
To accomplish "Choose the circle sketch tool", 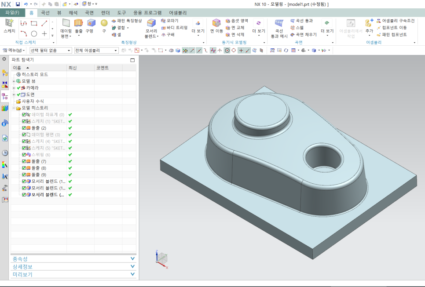I will [34, 33].
